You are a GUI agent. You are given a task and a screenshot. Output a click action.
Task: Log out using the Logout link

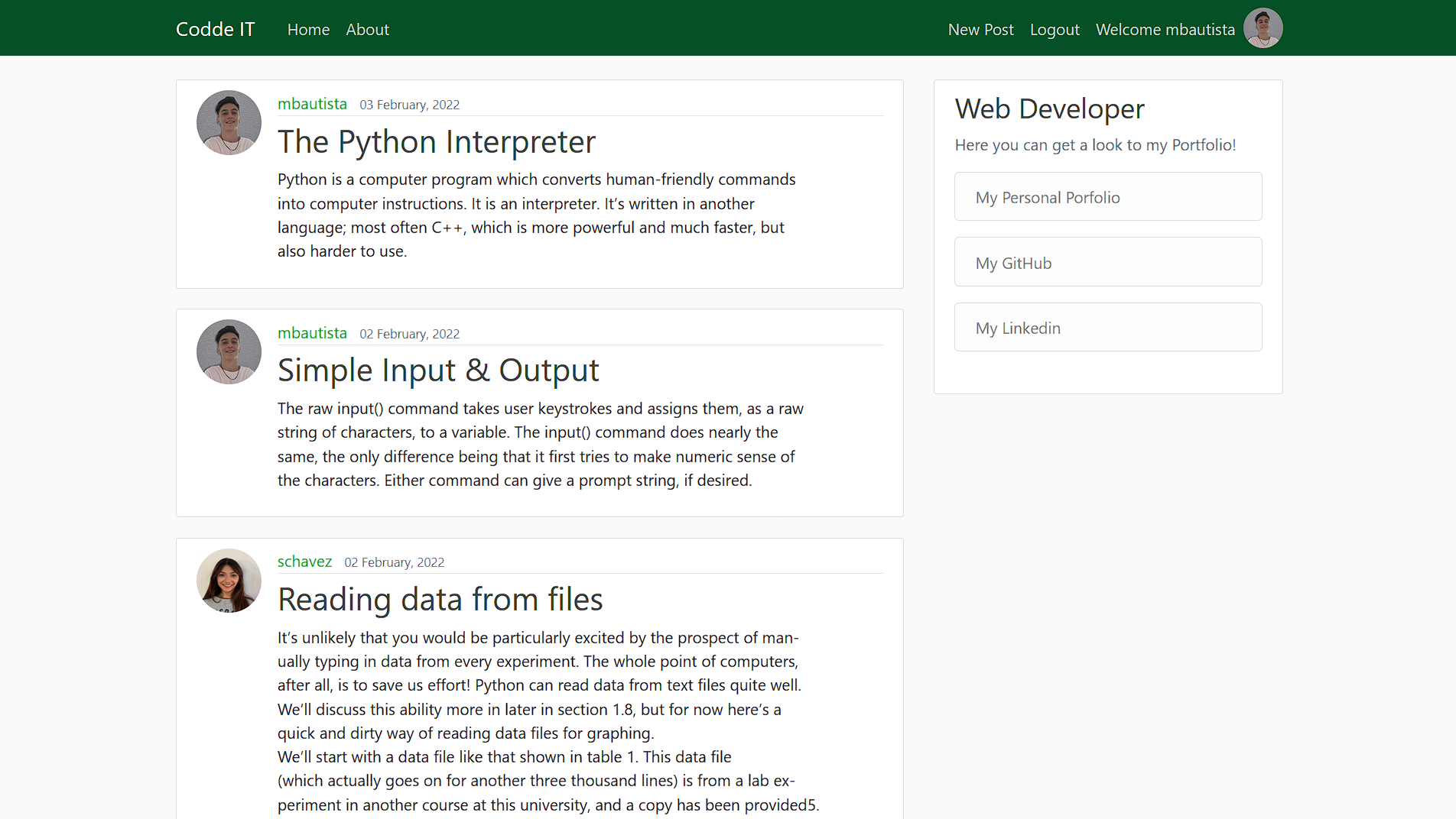tap(1055, 30)
